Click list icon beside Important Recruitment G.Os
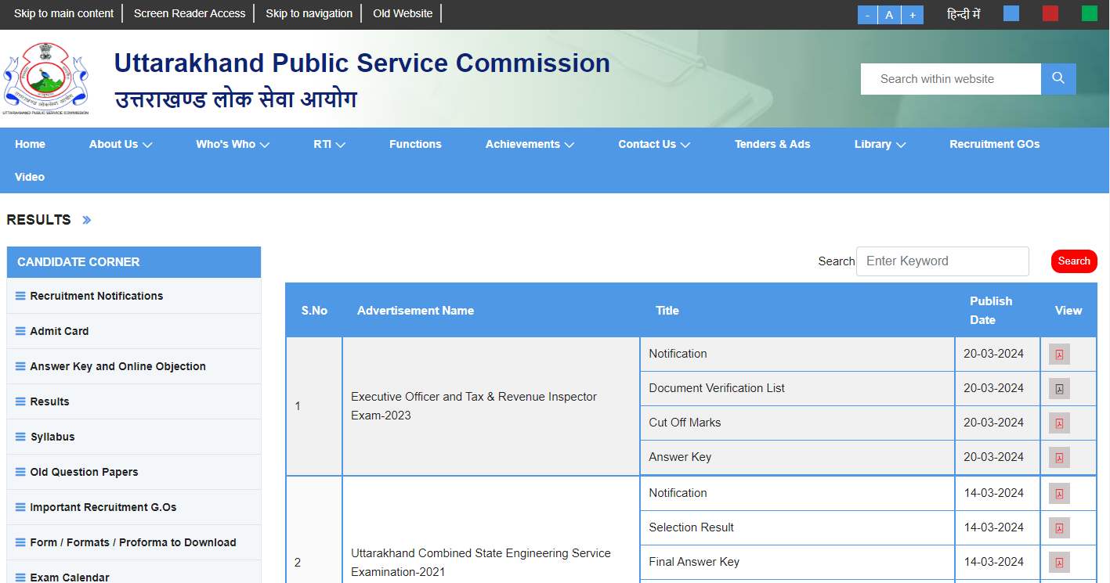 point(20,507)
